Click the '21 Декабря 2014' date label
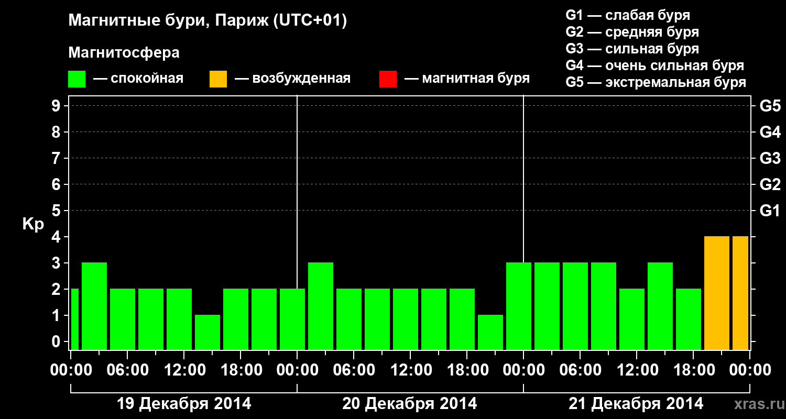 (x=636, y=404)
